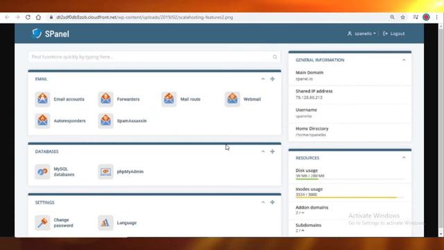
Task: Open the spanelio user dropdown
Action: pos(361,33)
